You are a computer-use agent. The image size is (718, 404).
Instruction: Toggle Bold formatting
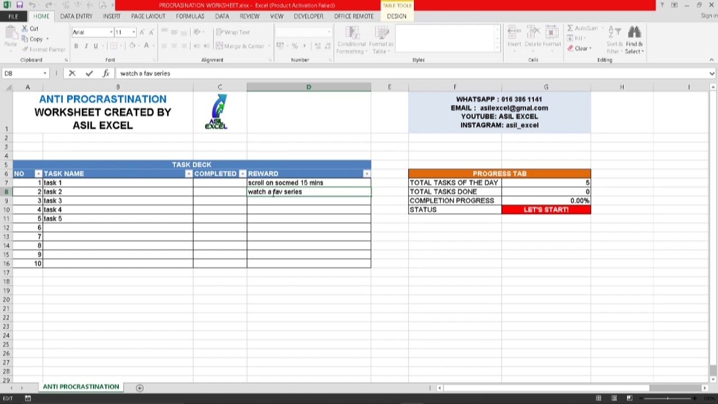coord(76,46)
